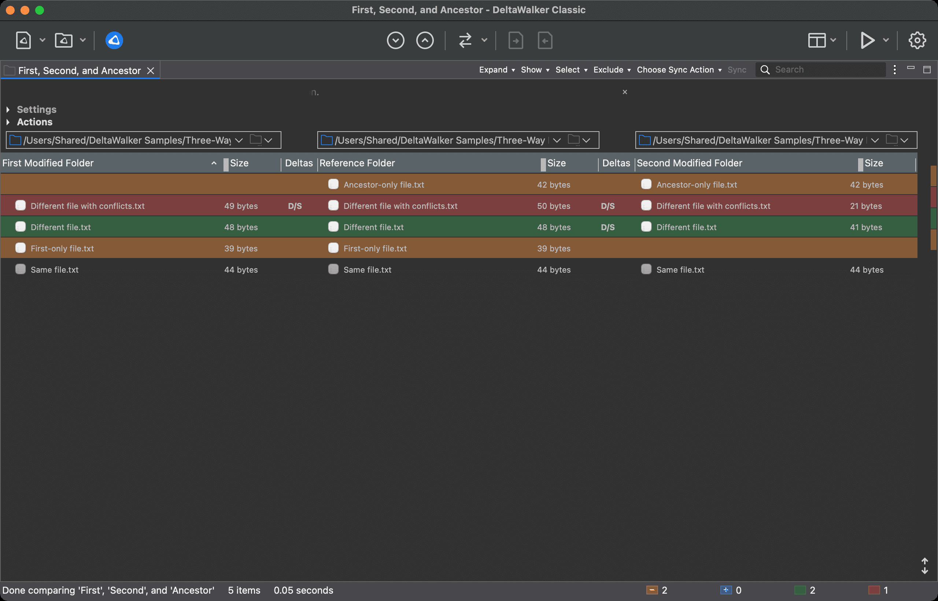Check 'Ancestor-only file.txt' in Second Modified Folder
The width and height of the screenshot is (938, 601).
tap(646, 184)
